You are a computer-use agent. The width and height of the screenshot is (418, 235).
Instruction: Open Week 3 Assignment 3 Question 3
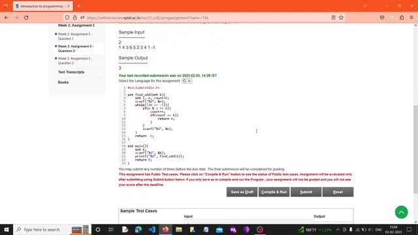pyautogui.click(x=75, y=61)
